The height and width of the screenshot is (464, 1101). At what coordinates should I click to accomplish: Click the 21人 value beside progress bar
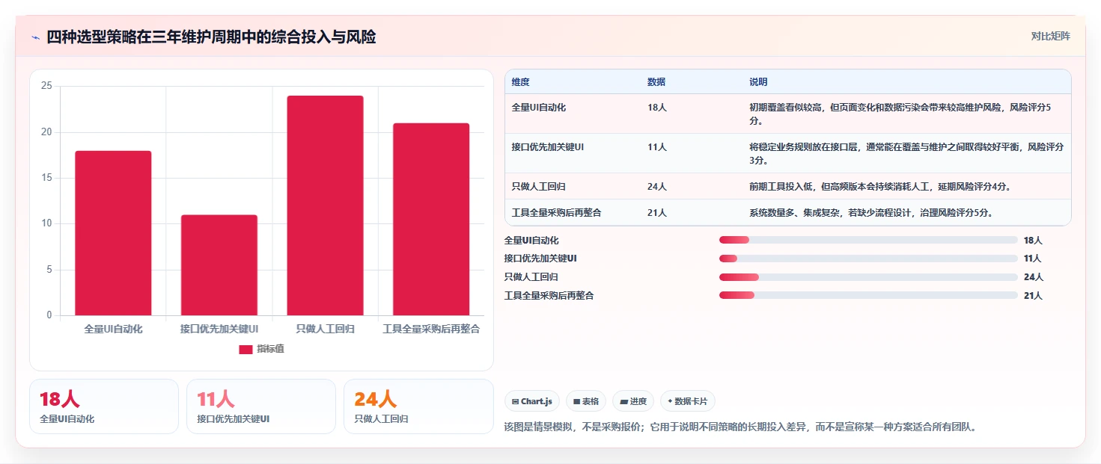(1033, 296)
